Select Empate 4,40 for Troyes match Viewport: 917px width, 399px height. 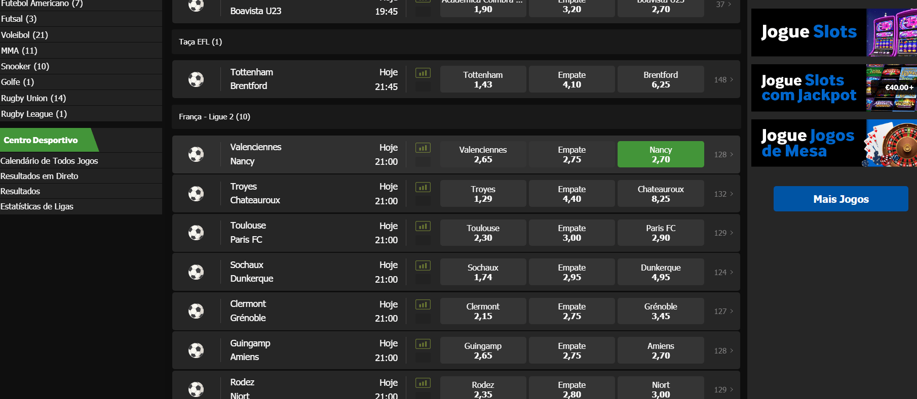click(572, 194)
